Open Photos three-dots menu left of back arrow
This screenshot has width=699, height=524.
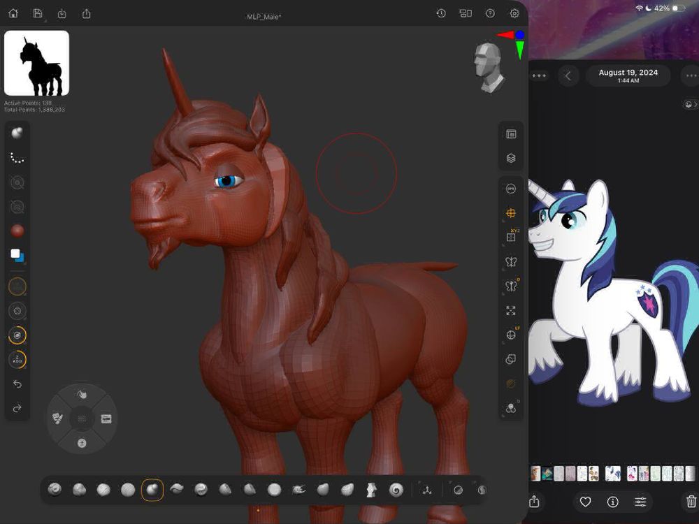coord(538,75)
